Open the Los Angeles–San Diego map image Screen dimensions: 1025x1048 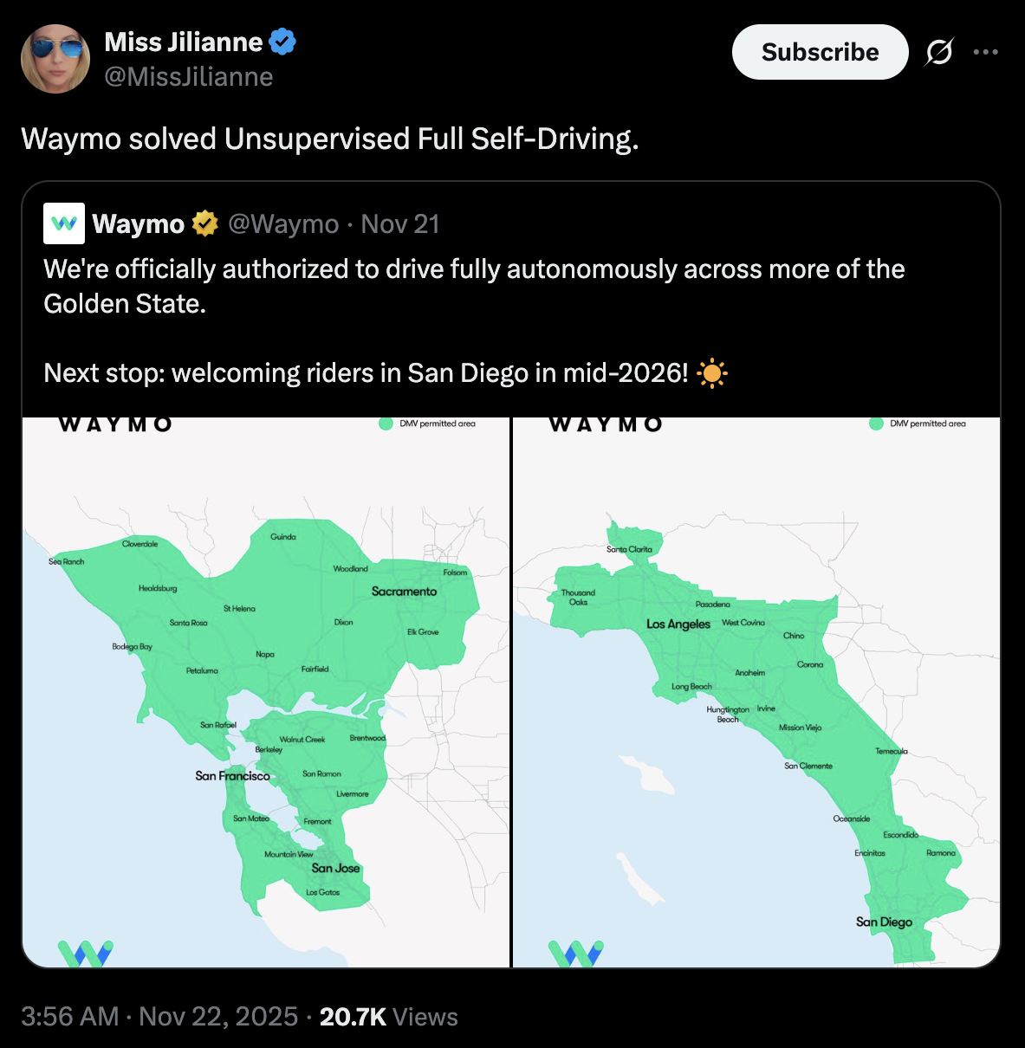coord(756,693)
